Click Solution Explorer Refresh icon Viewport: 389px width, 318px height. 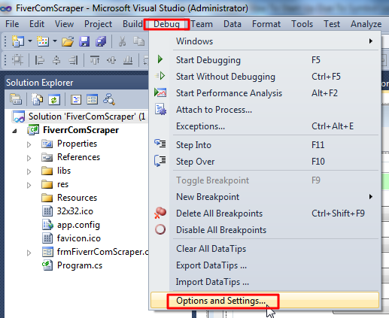[54, 99]
